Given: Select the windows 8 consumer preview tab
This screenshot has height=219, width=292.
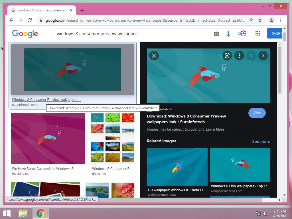Looking at the screenshot, I should click(x=42, y=10).
